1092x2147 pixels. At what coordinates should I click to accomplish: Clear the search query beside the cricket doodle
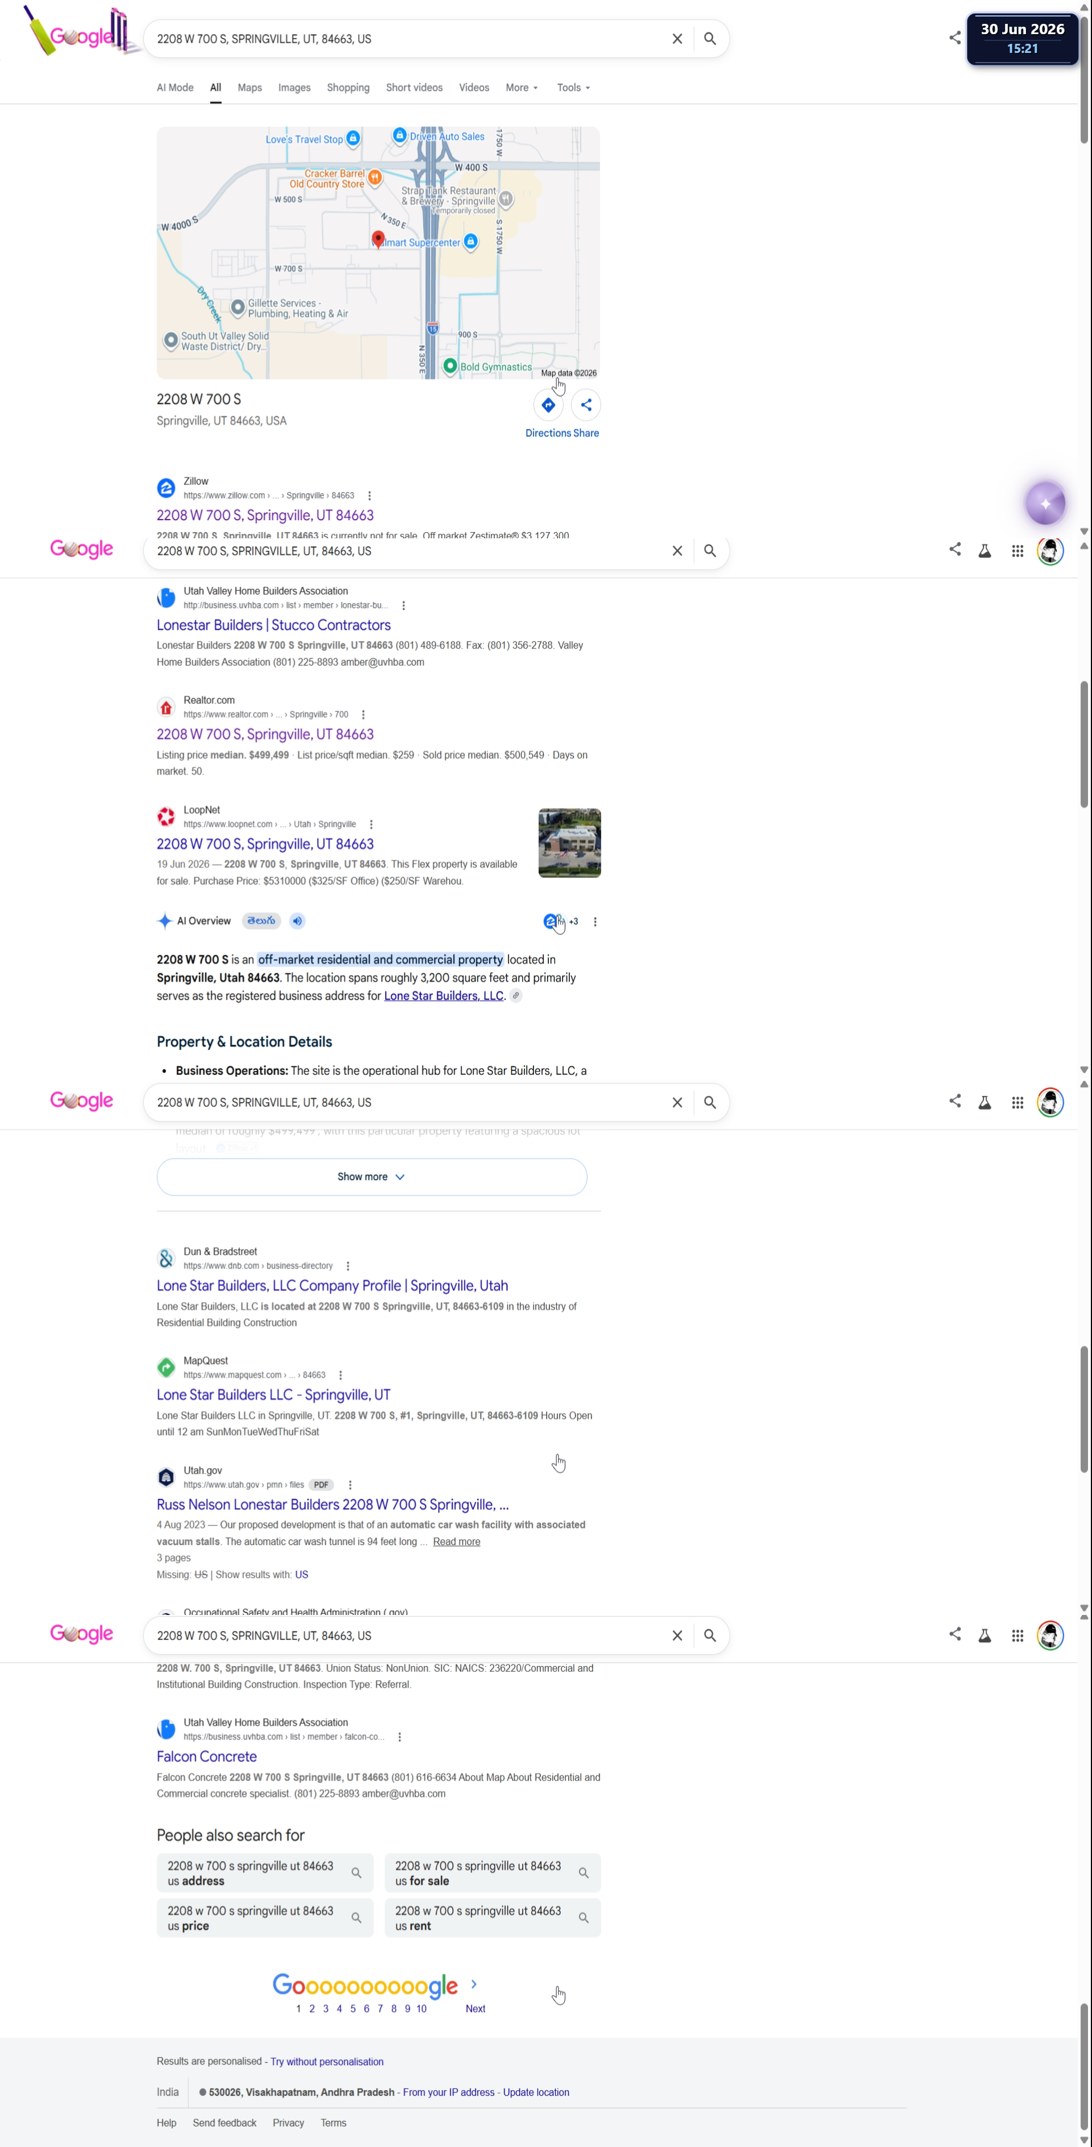pyautogui.click(x=677, y=39)
